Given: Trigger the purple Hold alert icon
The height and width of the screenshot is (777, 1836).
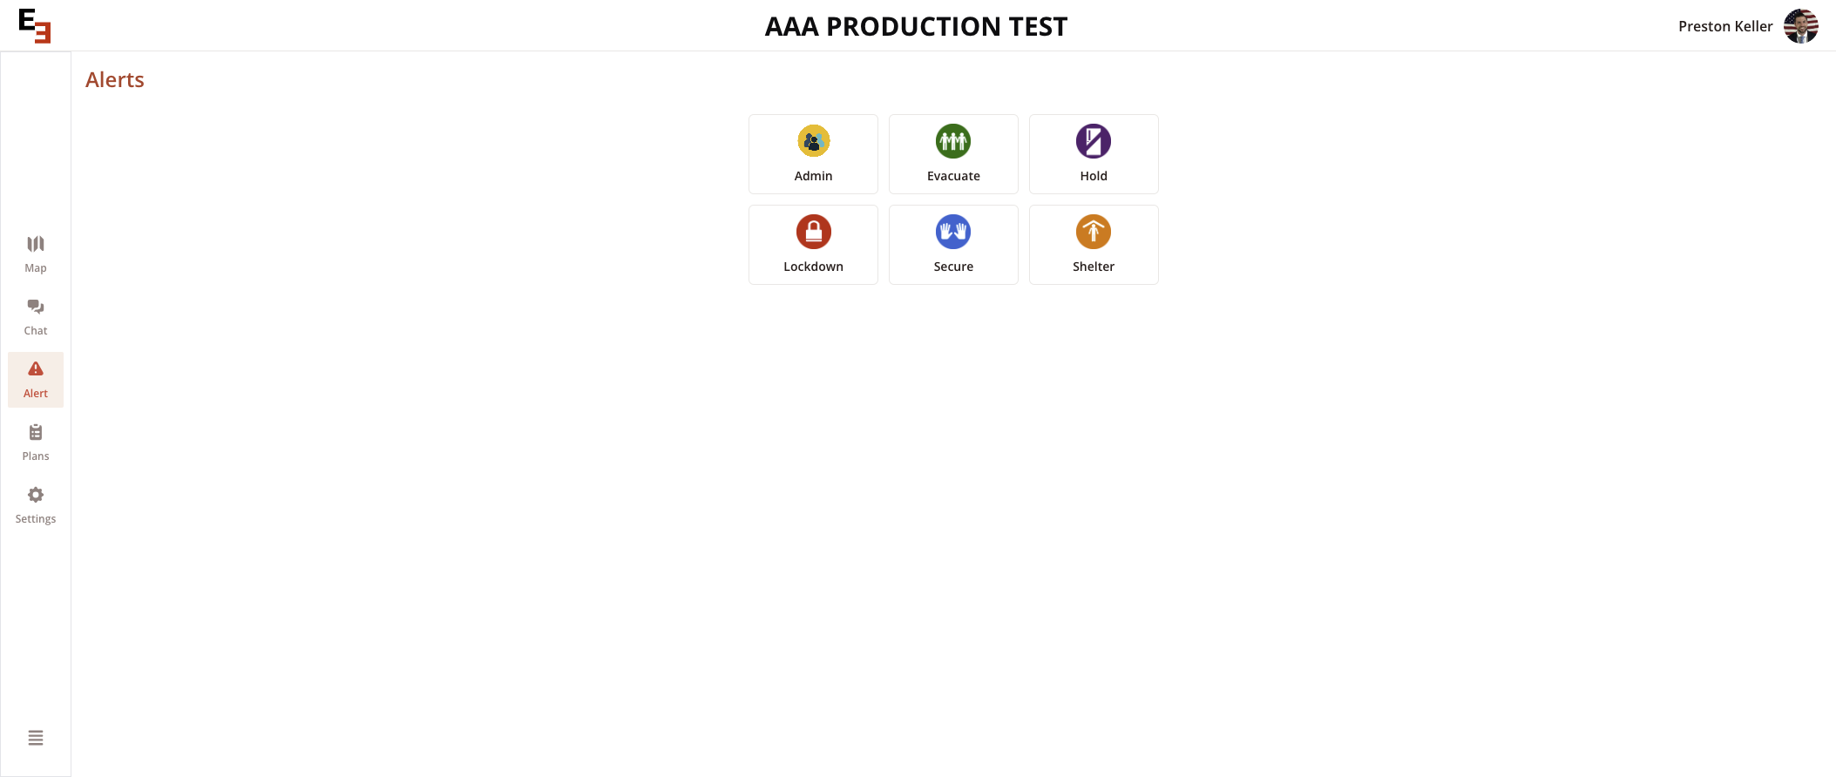Looking at the screenshot, I should [1094, 141].
